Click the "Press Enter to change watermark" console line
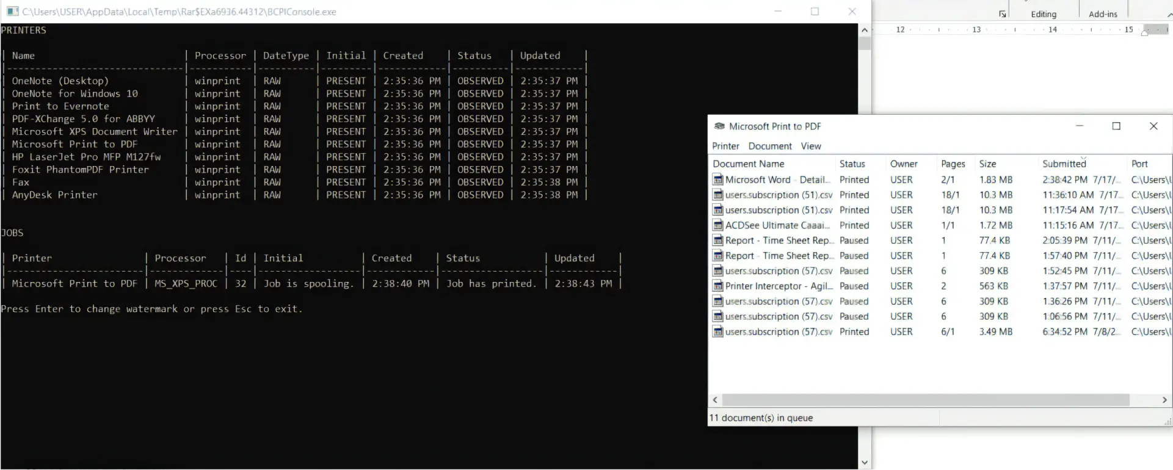 pos(151,309)
